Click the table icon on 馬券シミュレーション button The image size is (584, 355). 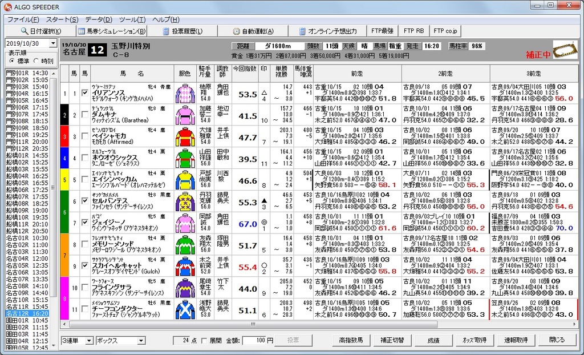81,31
